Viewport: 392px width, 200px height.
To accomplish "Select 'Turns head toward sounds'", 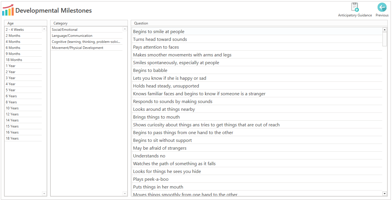I will pyautogui.click(x=257, y=39).
